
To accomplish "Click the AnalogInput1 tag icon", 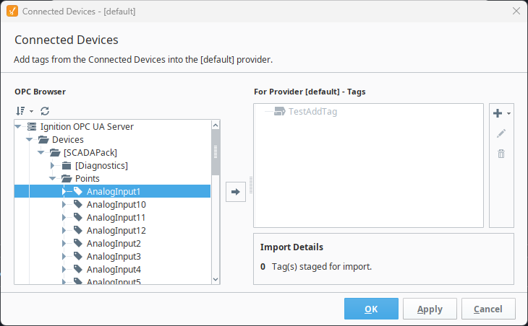I will click(x=78, y=191).
